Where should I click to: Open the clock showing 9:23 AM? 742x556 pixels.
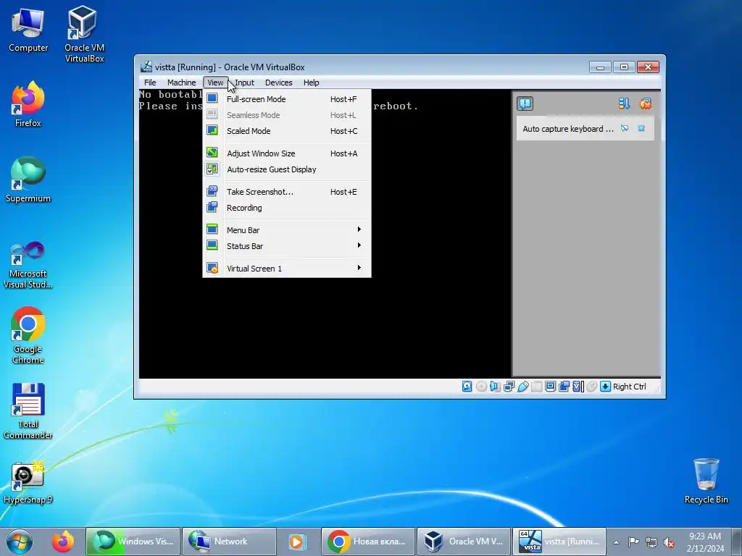[705, 542]
